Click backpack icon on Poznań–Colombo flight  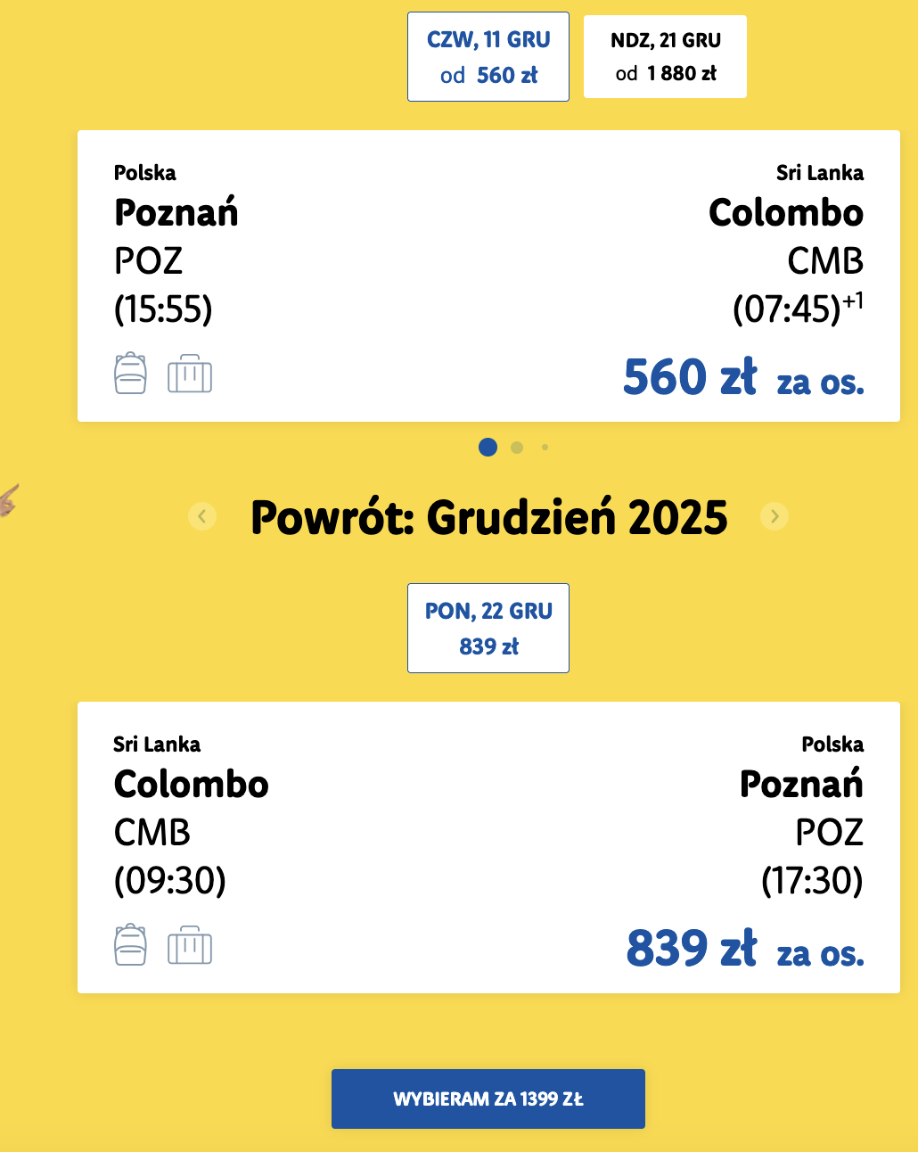(x=130, y=374)
